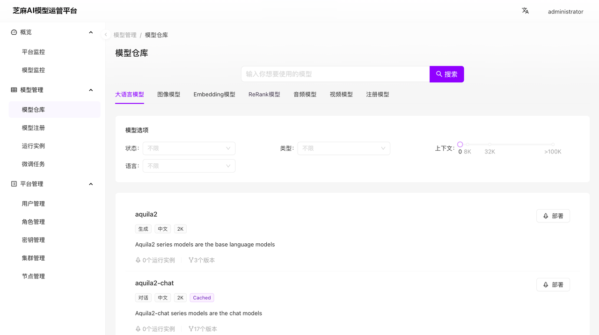The width and height of the screenshot is (599, 335).
Task: Collapse the 模型管理 menu section chevron
Action: (91, 90)
